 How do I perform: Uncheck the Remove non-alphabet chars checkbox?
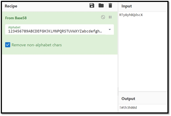point(8,45)
